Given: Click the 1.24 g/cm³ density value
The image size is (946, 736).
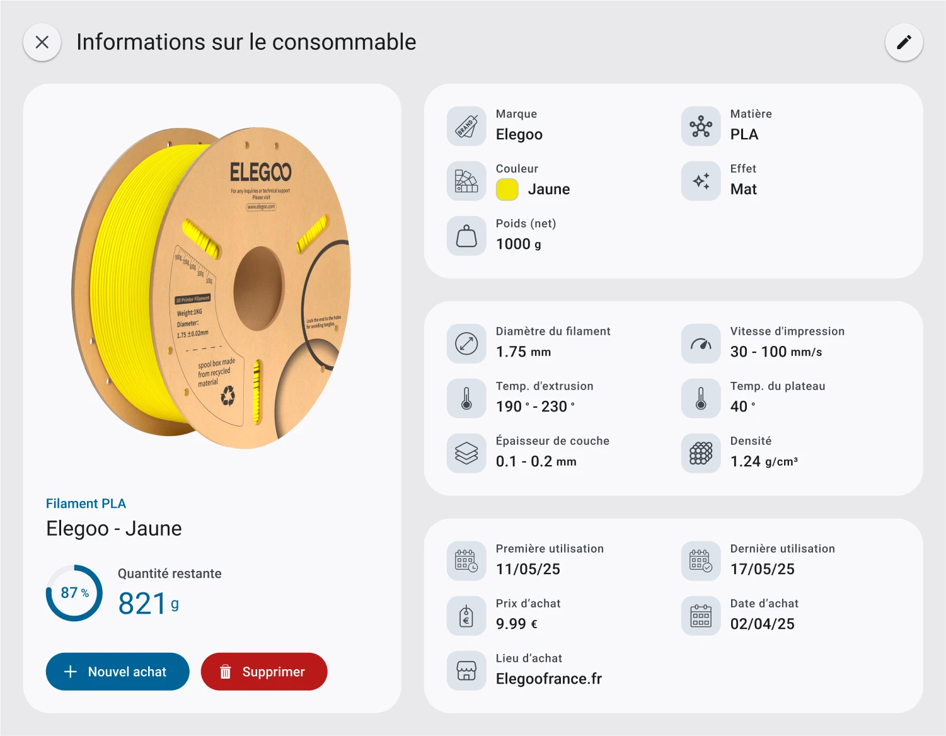Looking at the screenshot, I should point(764,461).
